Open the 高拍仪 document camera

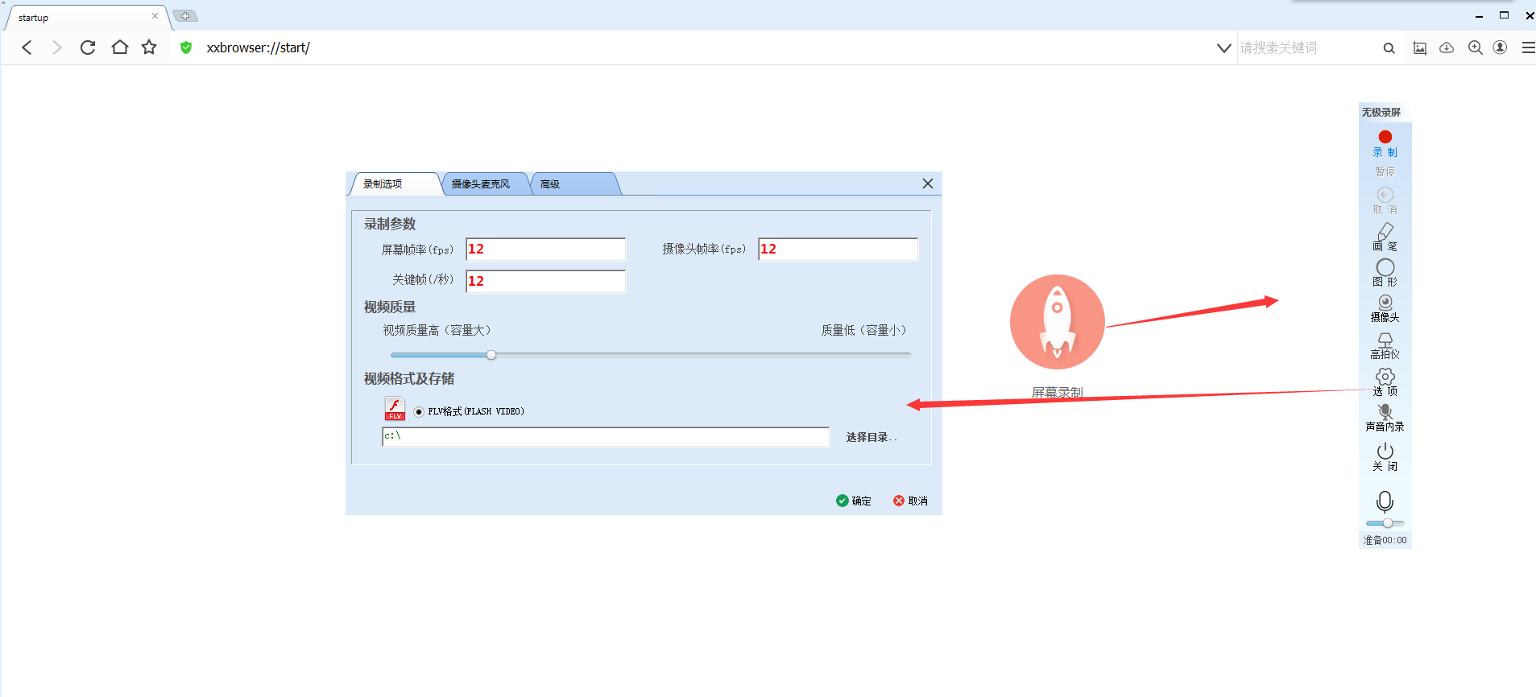click(1385, 346)
